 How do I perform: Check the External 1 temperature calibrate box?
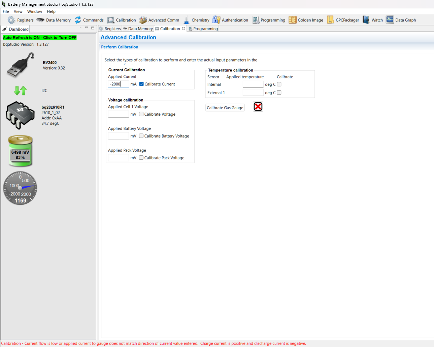[x=279, y=93]
